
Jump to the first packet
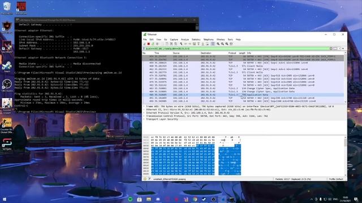point(199,44)
